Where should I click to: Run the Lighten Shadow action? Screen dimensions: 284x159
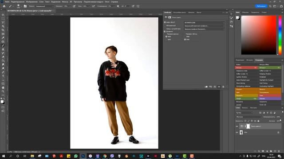[247, 77]
